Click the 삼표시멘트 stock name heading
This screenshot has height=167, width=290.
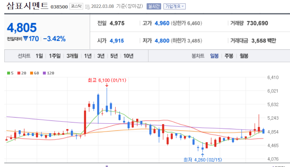pos(27,6)
